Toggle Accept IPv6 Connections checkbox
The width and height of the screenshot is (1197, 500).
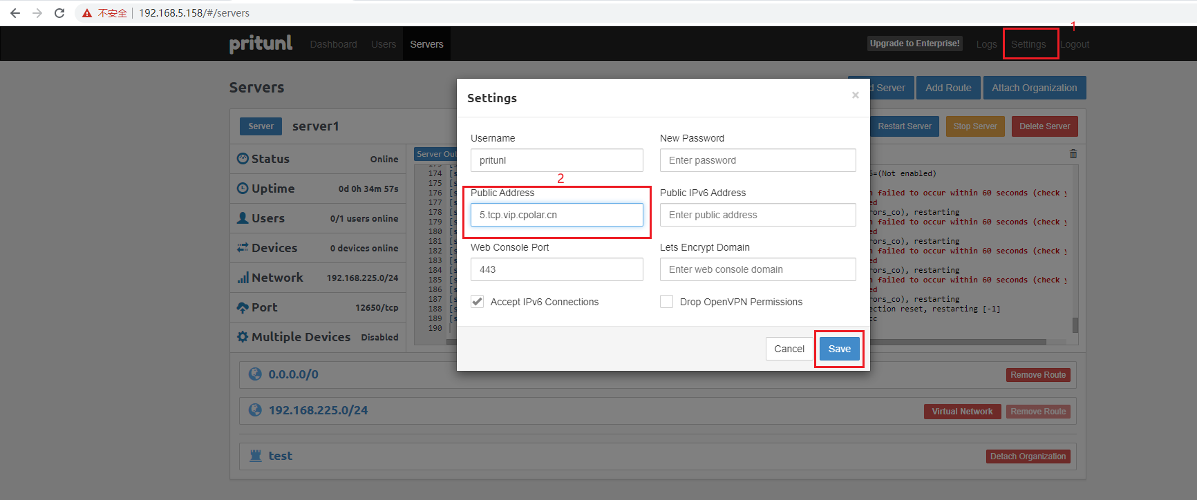(x=478, y=302)
